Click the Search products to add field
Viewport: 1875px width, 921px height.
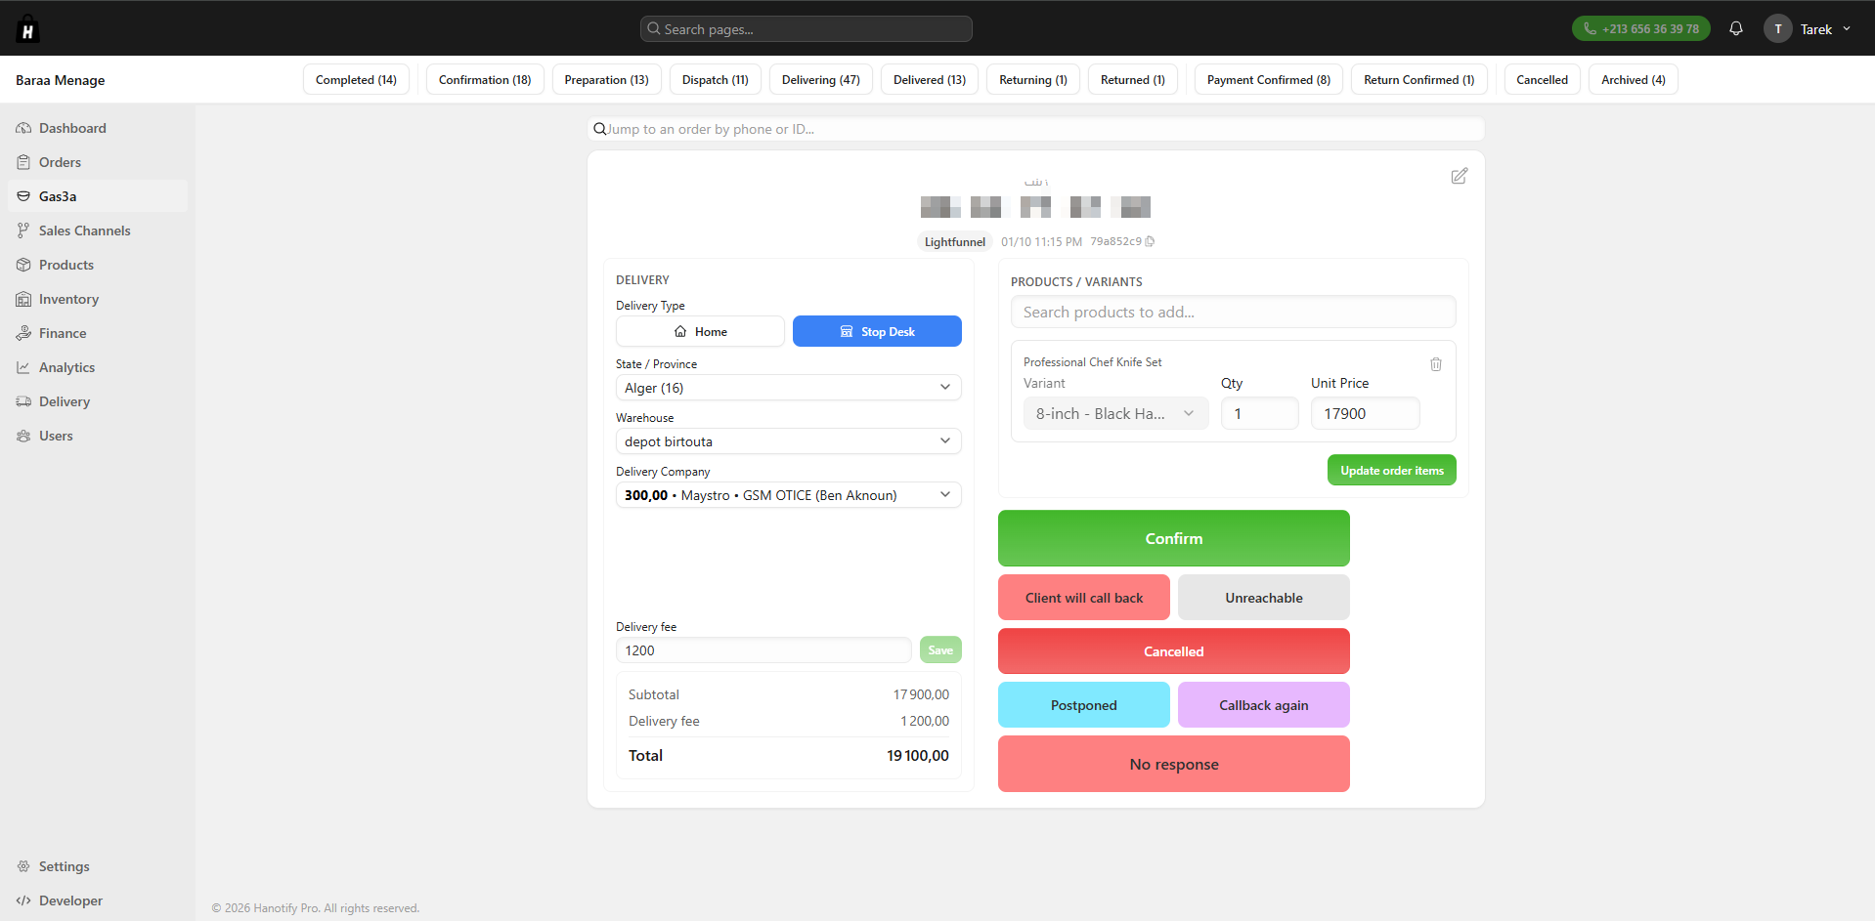(1234, 312)
